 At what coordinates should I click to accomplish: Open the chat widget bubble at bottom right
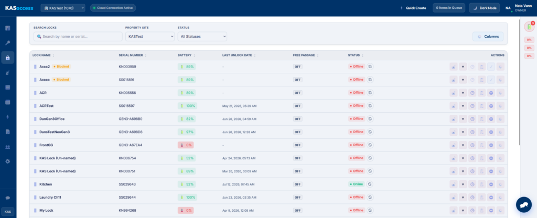[x=524, y=205]
